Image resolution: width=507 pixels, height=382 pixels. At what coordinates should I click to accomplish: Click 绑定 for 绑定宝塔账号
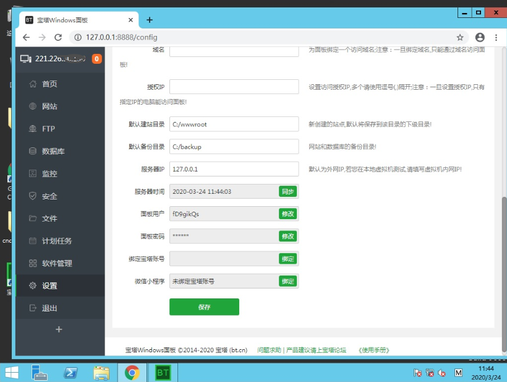point(288,259)
